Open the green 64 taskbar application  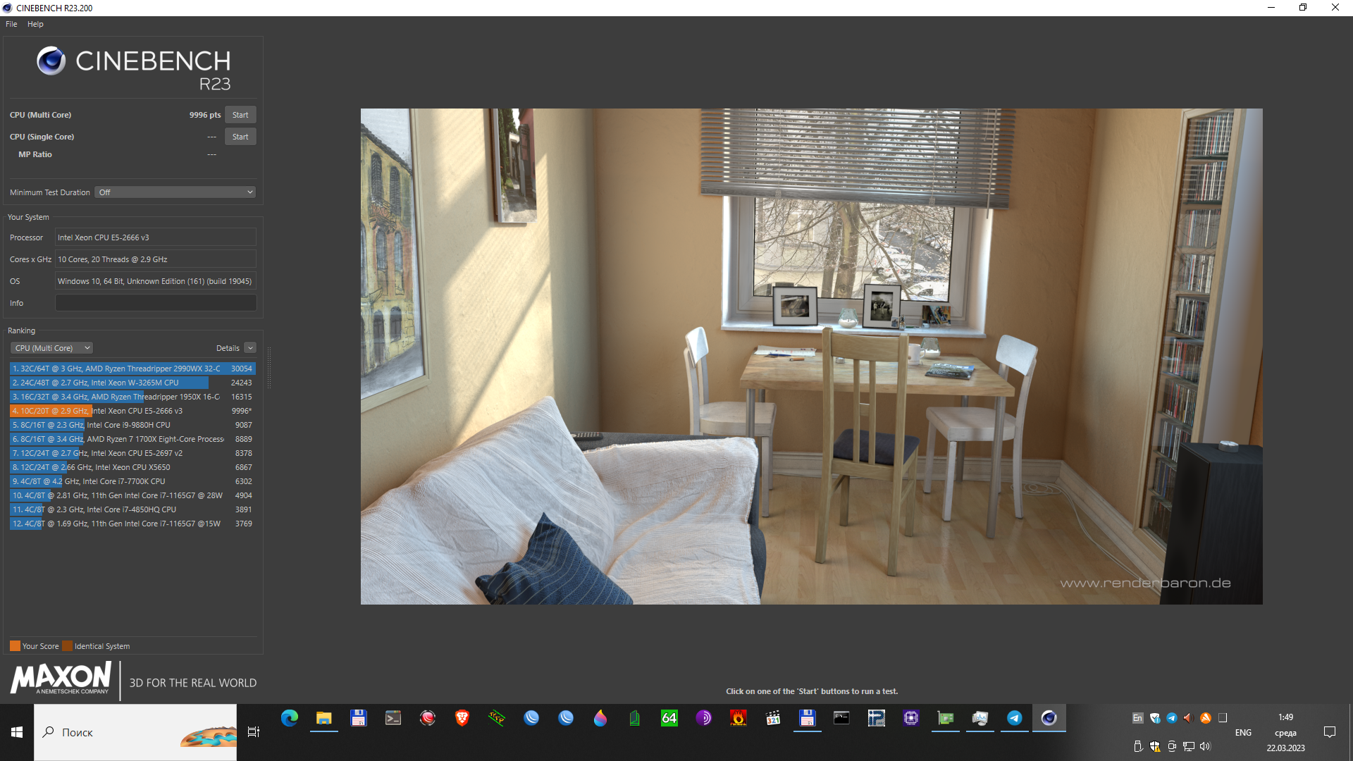669,718
